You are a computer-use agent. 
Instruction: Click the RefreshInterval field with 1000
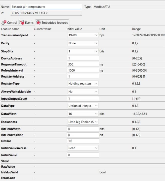click(83, 70)
